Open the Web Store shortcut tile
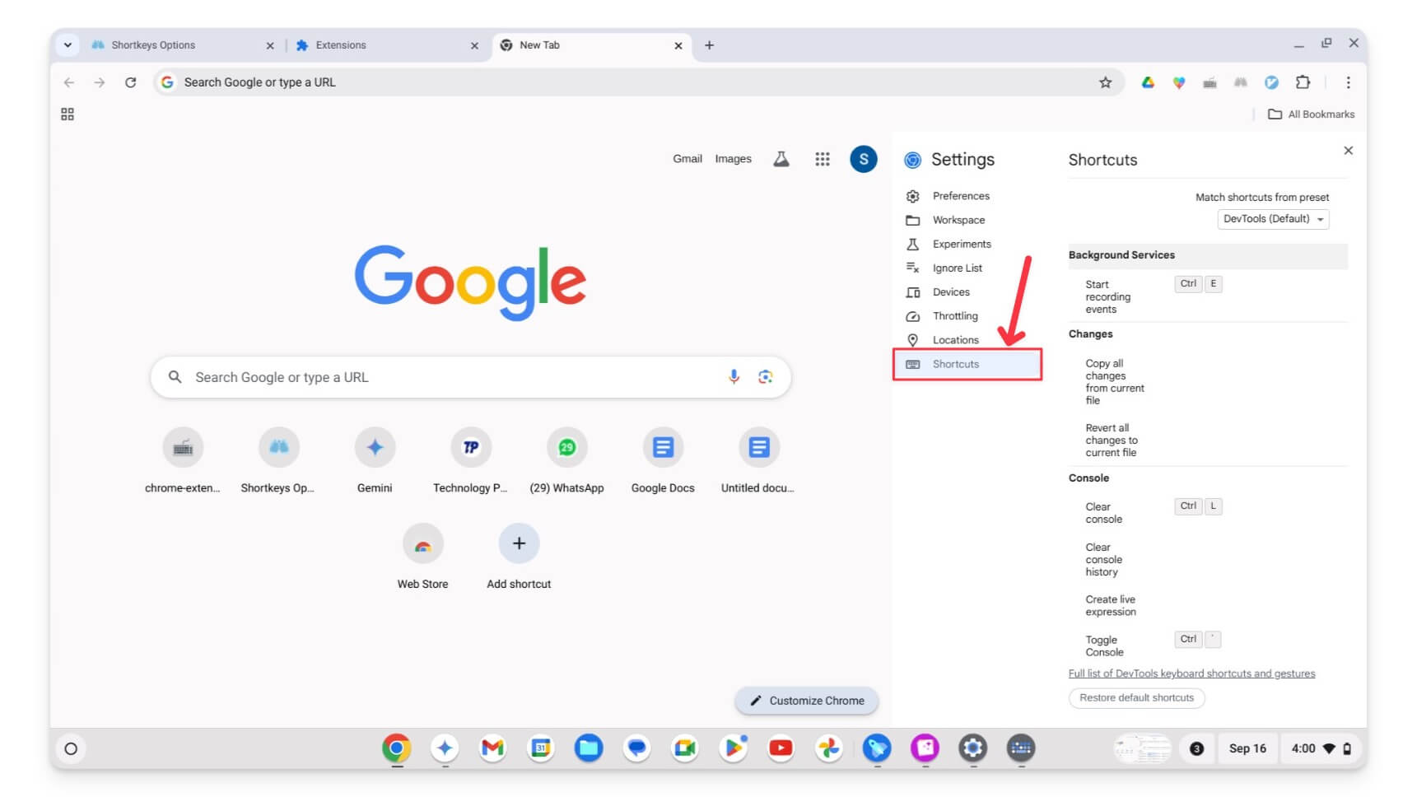The width and height of the screenshot is (1417, 797). 423,556
